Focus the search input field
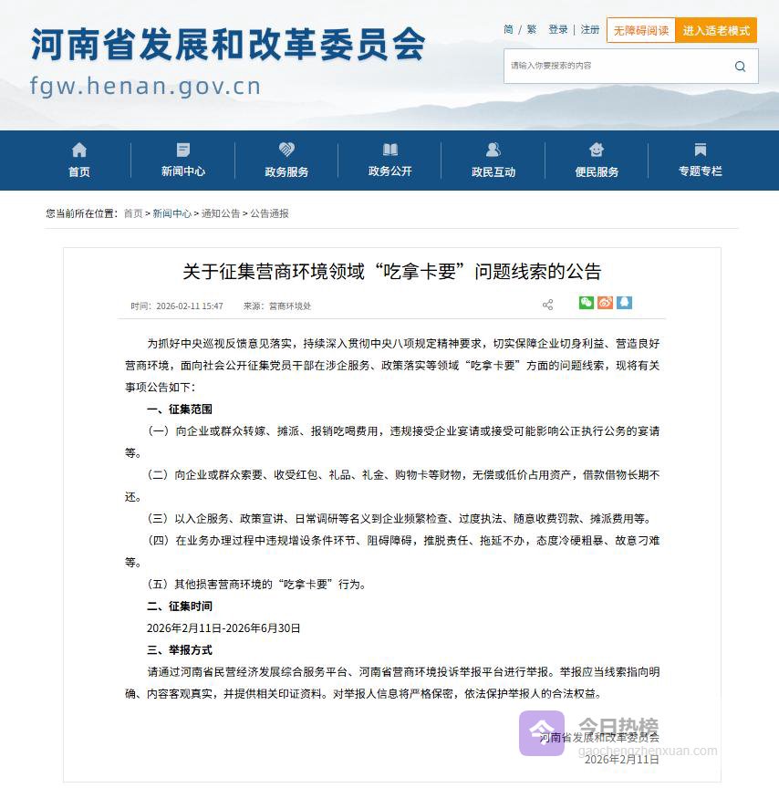Screen dimensions: 779x788 616,67
